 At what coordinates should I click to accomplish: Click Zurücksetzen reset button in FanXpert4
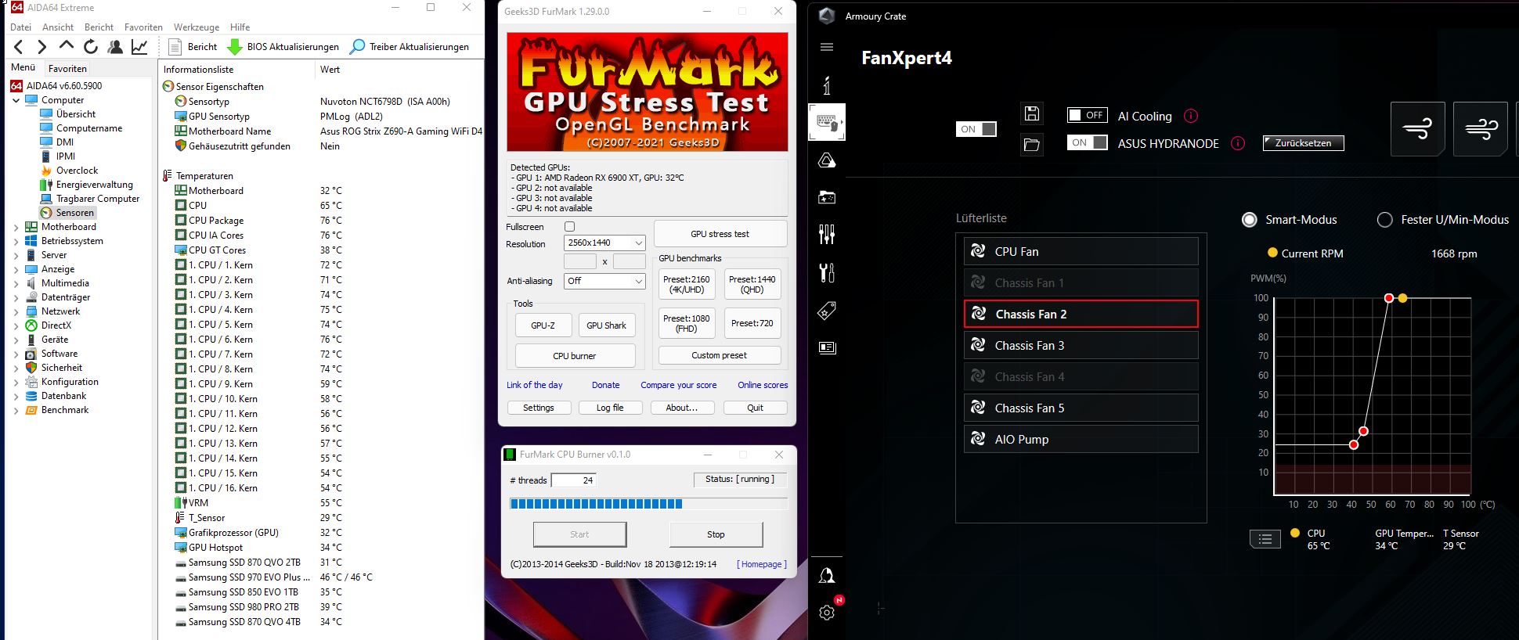coord(1304,143)
